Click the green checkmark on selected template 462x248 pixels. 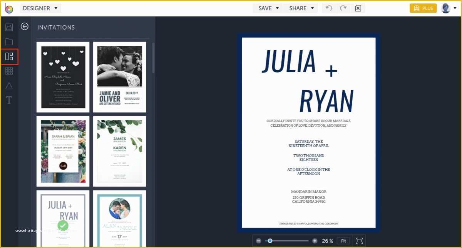tap(63, 225)
